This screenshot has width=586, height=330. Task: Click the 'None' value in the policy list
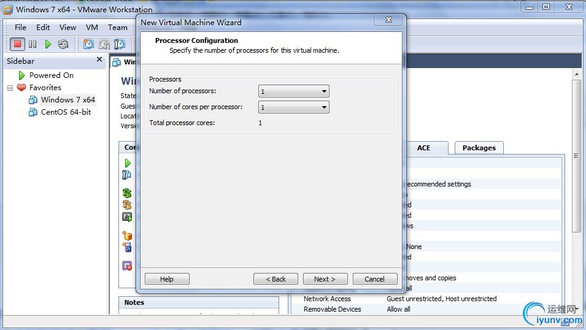pos(414,247)
